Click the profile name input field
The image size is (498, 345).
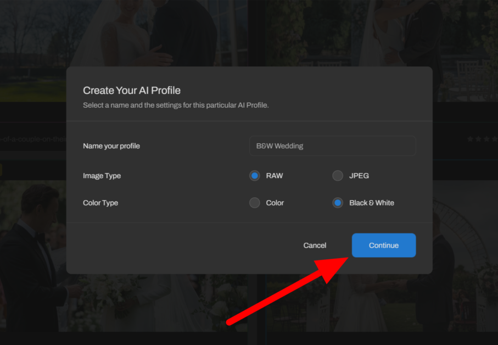point(332,146)
